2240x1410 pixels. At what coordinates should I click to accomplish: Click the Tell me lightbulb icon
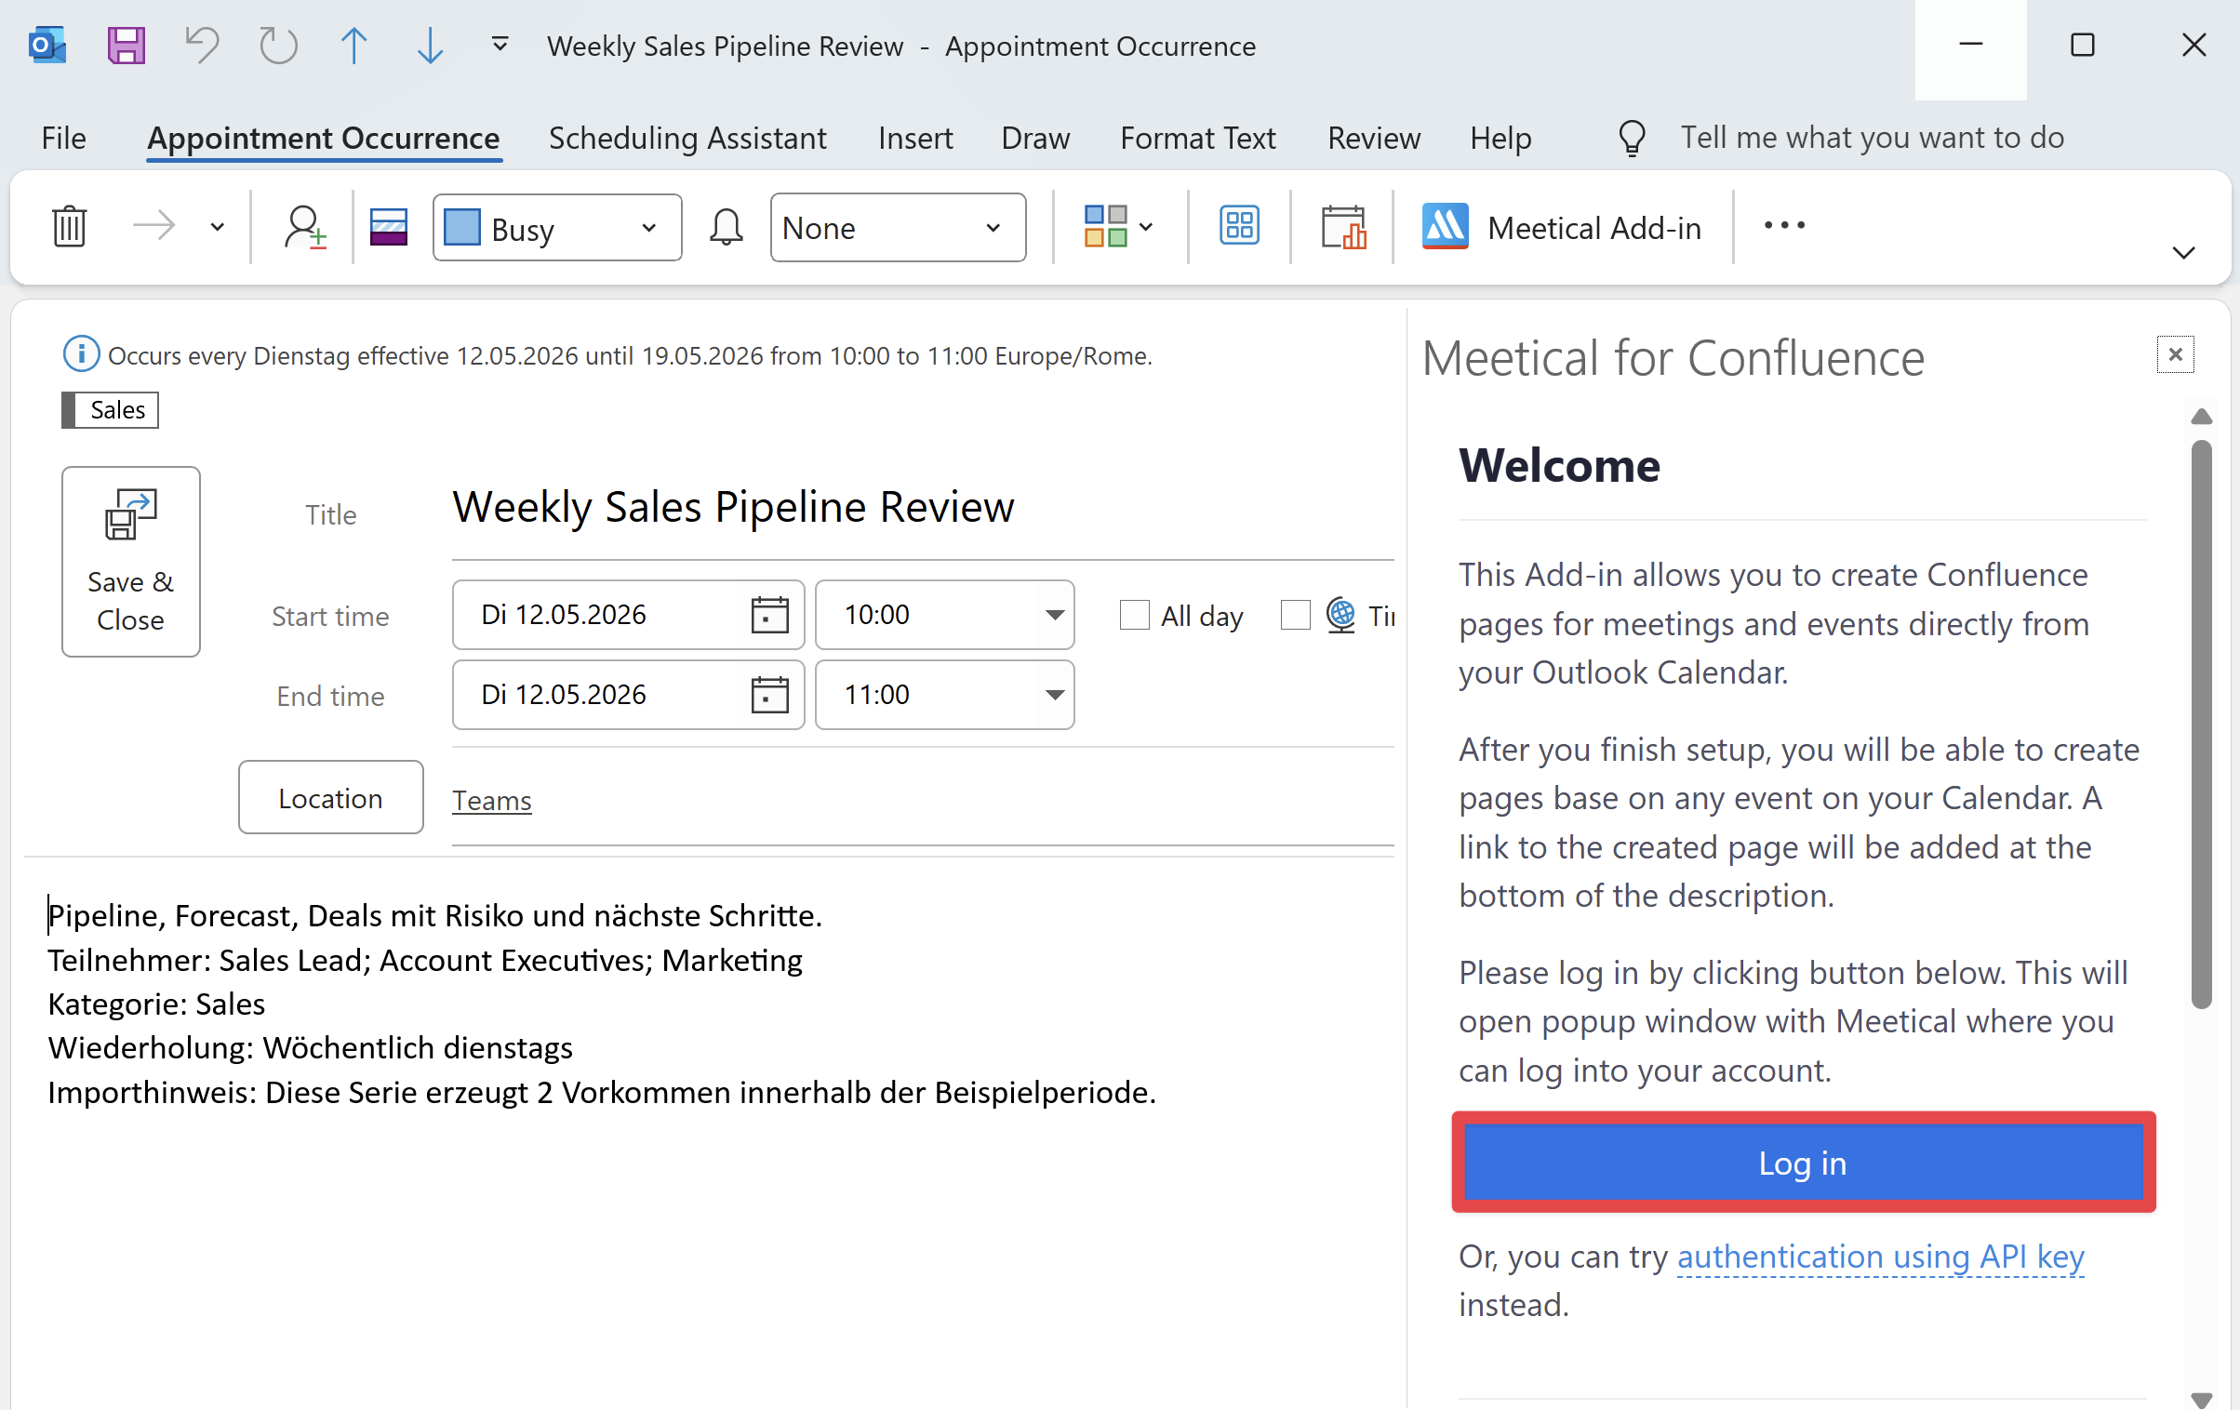tap(1632, 138)
